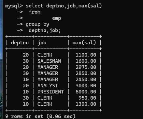Image resolution: width=143 pixels, height=119 pixels.
Task: Click the max(sal) column header
Action: 84,43
